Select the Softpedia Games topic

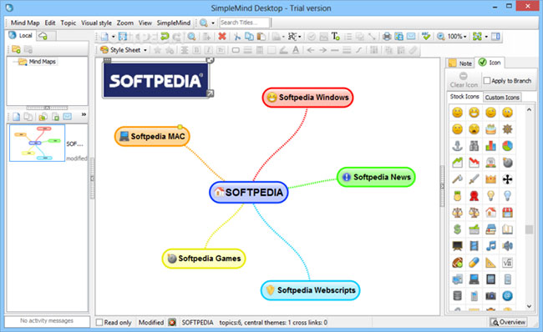point(204,259)
